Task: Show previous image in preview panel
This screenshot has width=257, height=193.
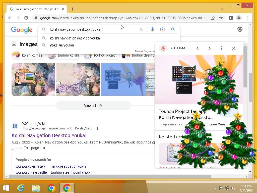Action: 198,48
